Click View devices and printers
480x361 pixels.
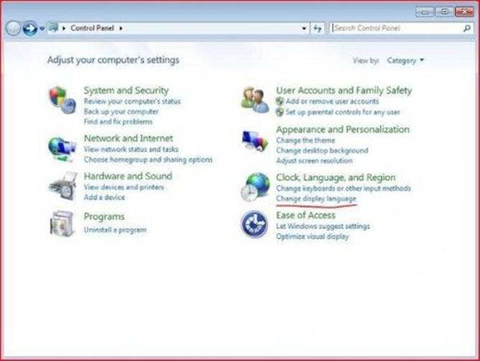click(124, 187)
